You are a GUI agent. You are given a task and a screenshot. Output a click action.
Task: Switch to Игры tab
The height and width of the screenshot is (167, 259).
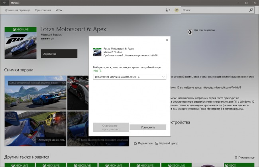tap(59, 10)
